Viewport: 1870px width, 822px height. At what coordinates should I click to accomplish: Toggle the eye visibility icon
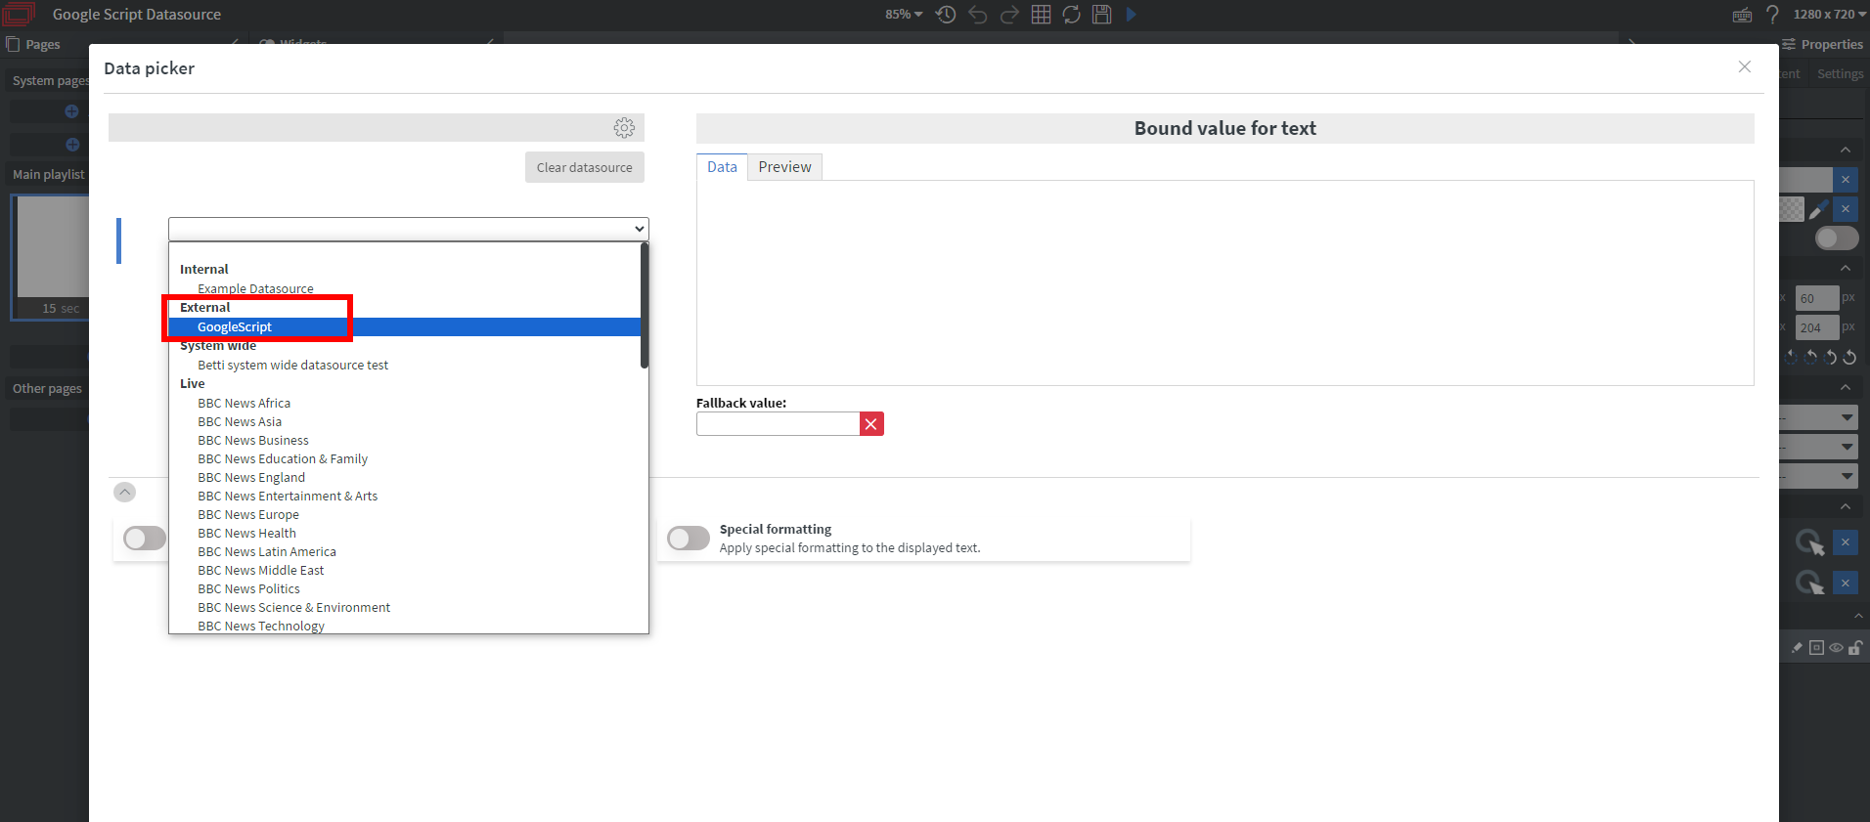click(x=1836, y=648)
